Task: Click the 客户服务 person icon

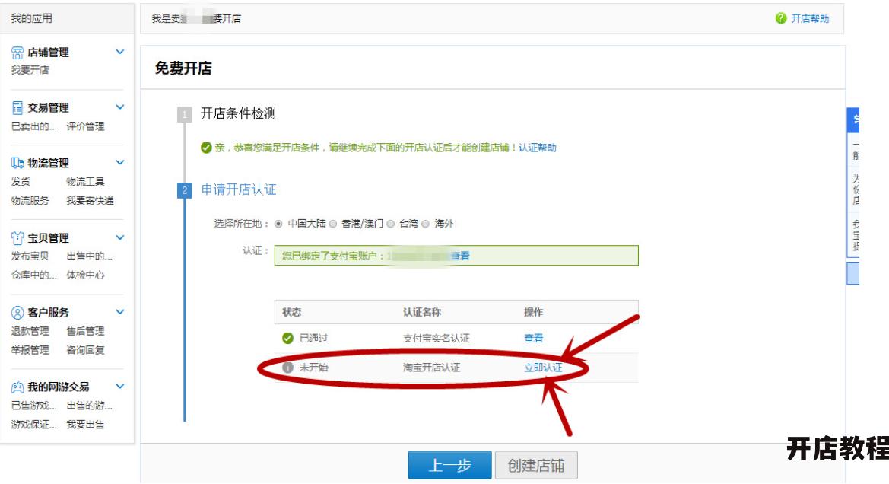Action: (17, 313)
